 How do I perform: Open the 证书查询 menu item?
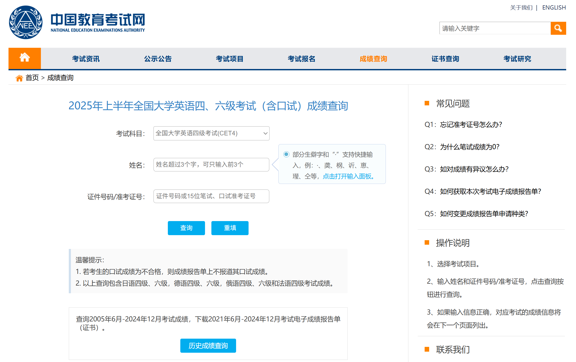445,59
